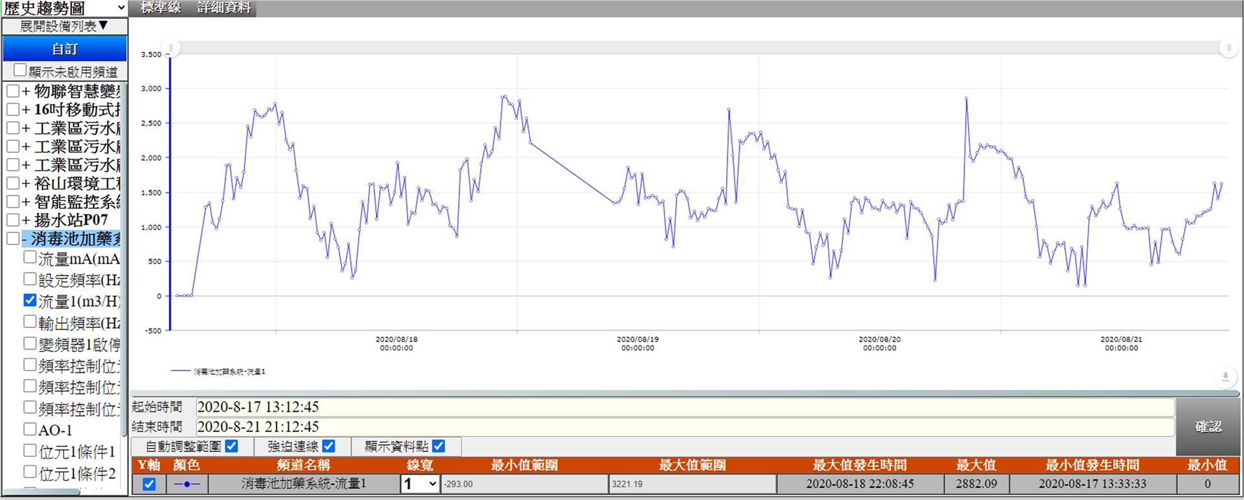Image resolution: width=1244 pixels, height=500 pixels.
Task: Check the 設定頻率 channel checkbox
Action: coord(30,278)
